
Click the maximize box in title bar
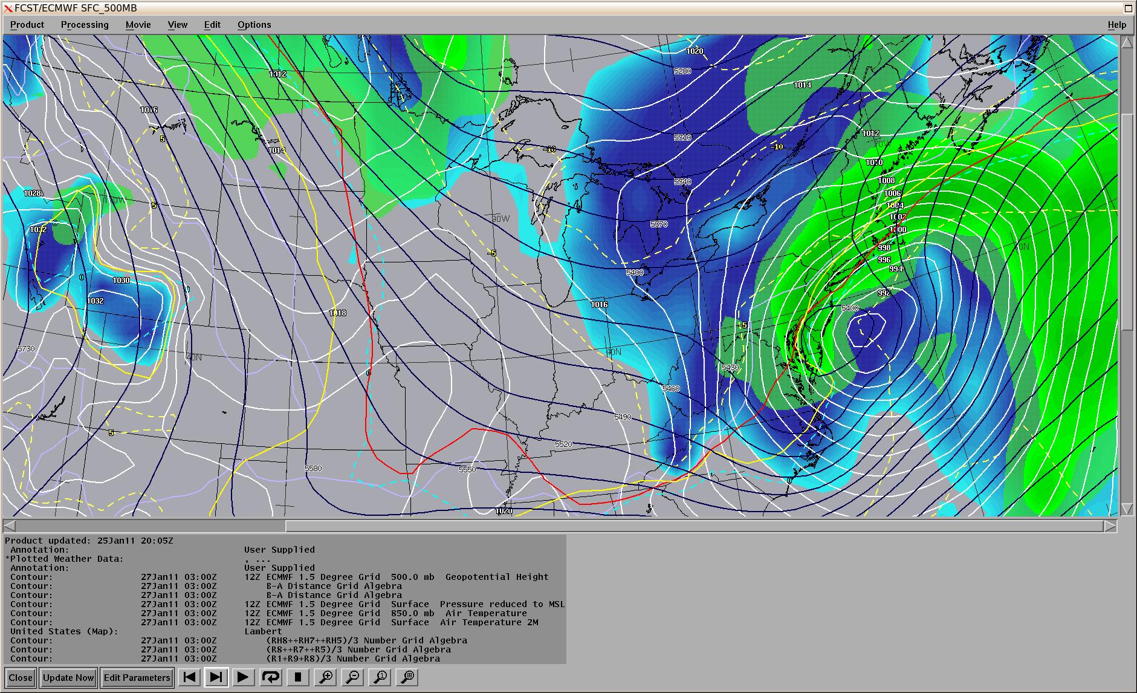[1128, 8]
